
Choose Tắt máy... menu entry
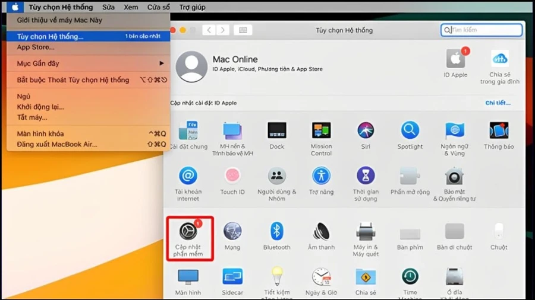coord(89,117)
